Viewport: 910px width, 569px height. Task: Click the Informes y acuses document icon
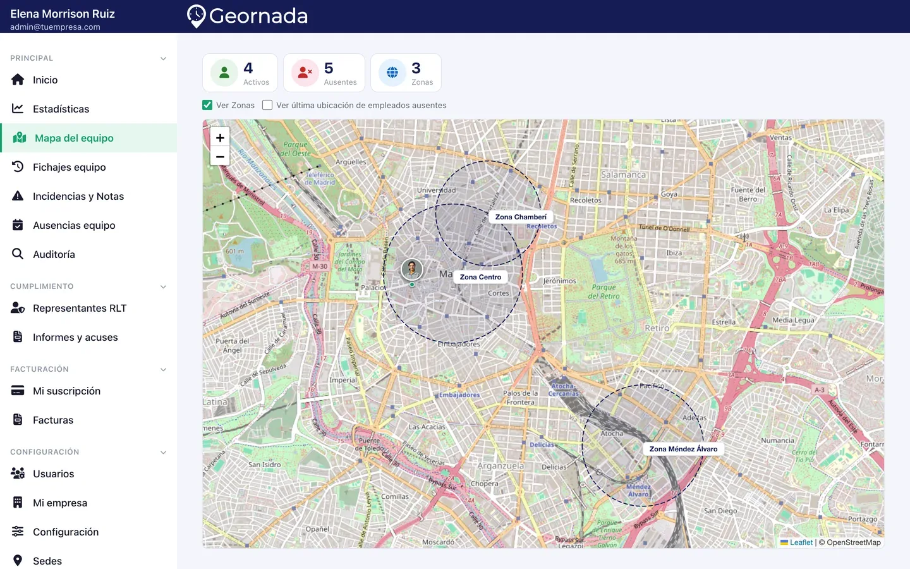(18, 337)
